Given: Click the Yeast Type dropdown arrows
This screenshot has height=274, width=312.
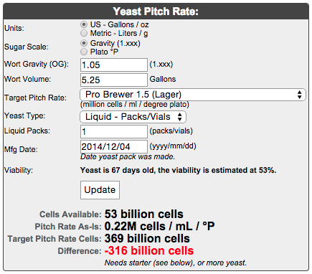Looking at the screenshot, I should point(180,117).
